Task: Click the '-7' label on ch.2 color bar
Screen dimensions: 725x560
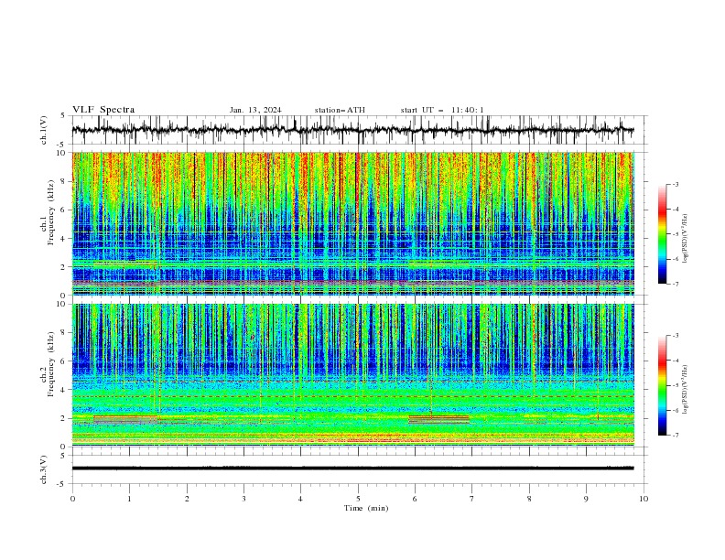Action: click(675, 436)
